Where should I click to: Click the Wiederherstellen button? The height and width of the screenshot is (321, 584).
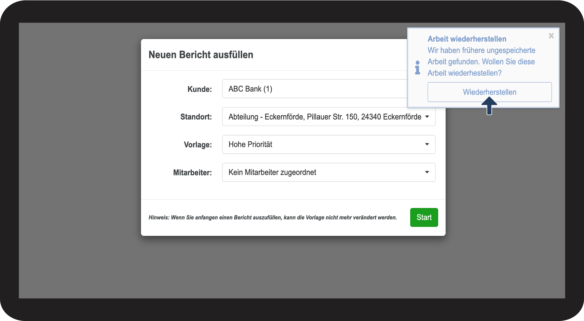click(489, 92)
